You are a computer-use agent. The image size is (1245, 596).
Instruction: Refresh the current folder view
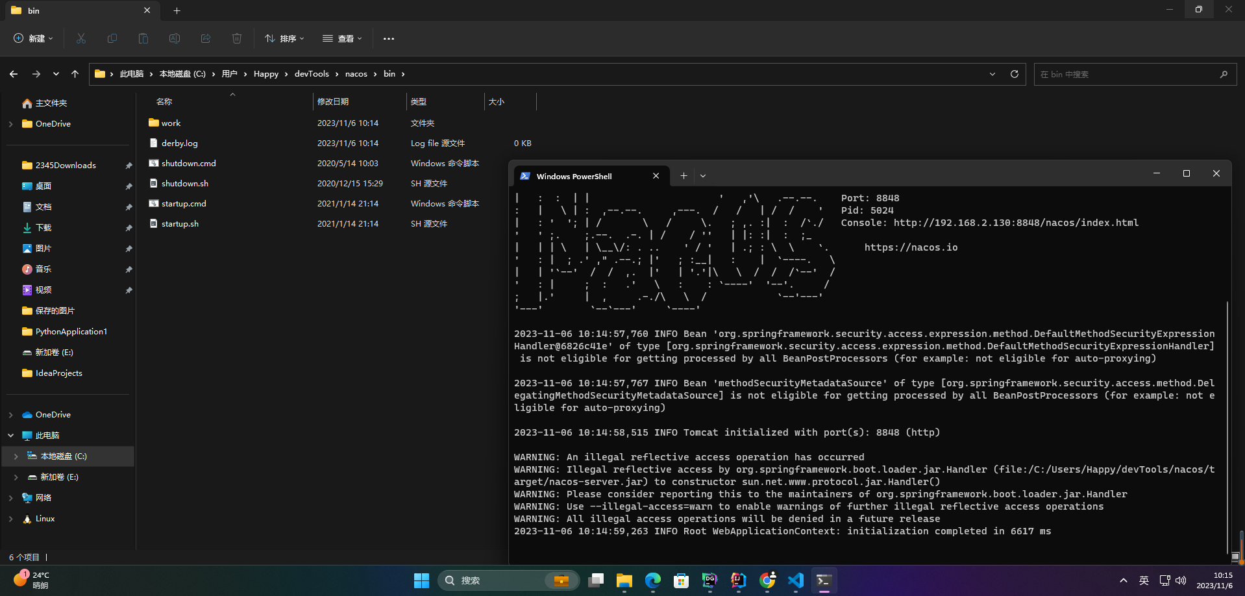(x=1015, y=74)
